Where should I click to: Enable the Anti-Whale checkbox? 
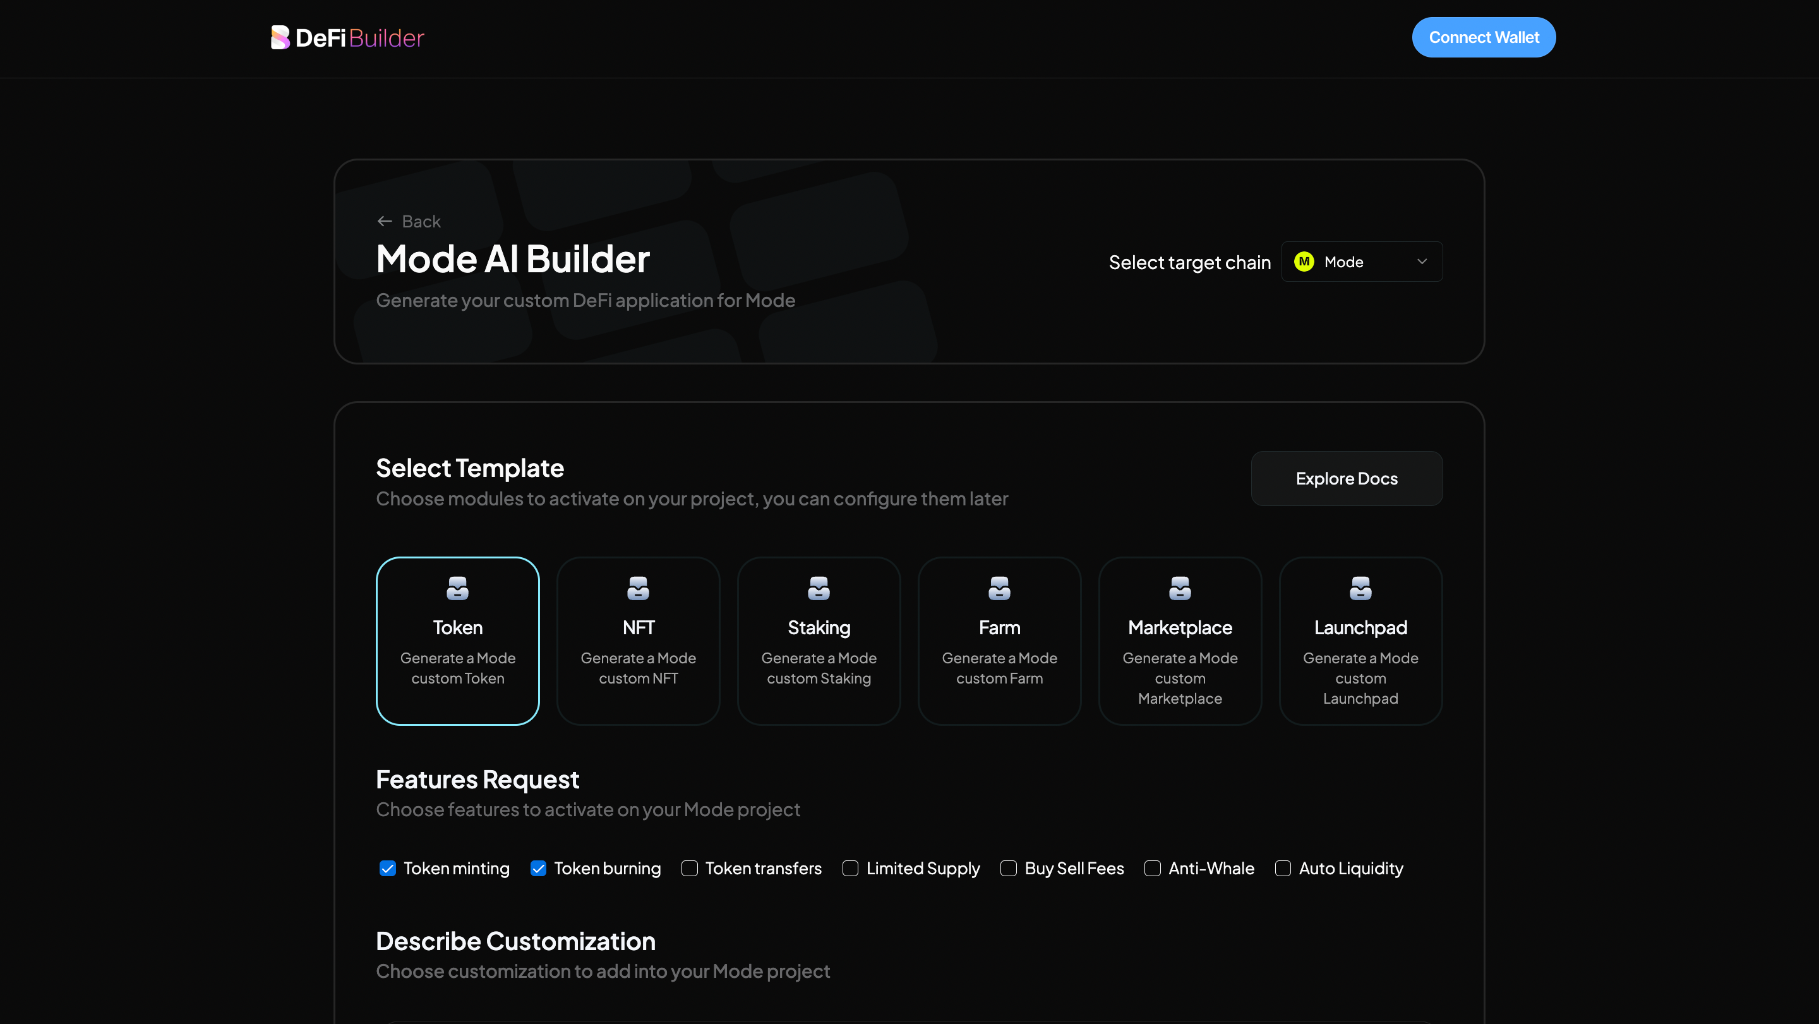[x=1153, y=869]
